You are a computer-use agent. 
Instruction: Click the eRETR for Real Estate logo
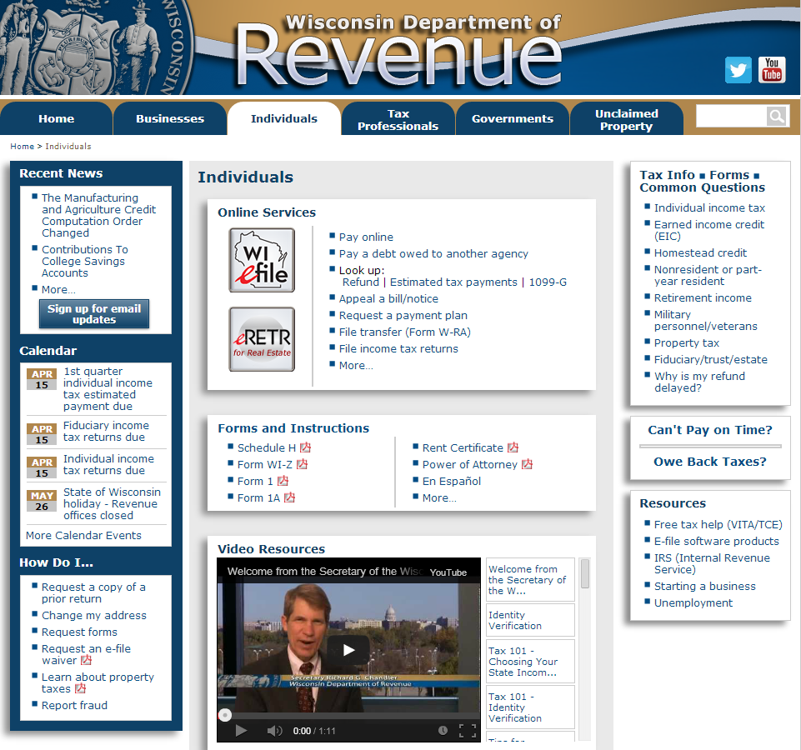pyautogui.click(x=262, y=339)
